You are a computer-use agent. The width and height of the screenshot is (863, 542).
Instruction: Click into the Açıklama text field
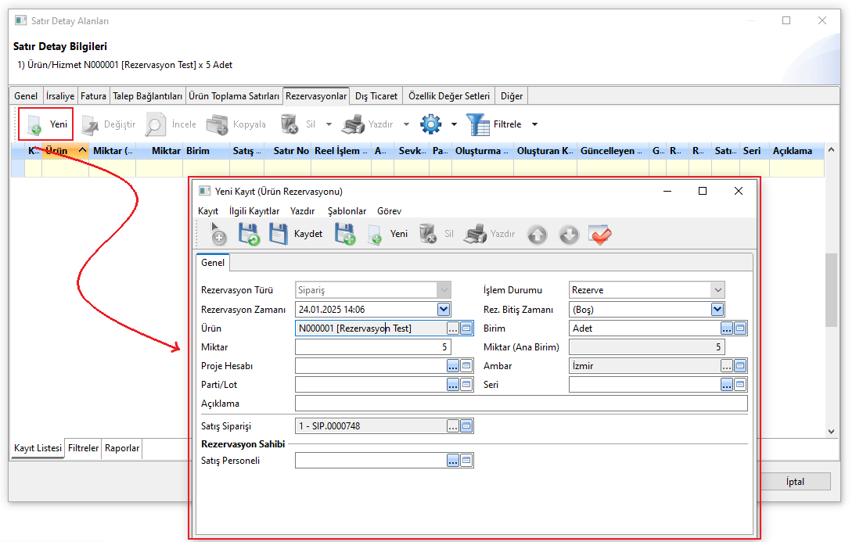[x=521, y=404]
